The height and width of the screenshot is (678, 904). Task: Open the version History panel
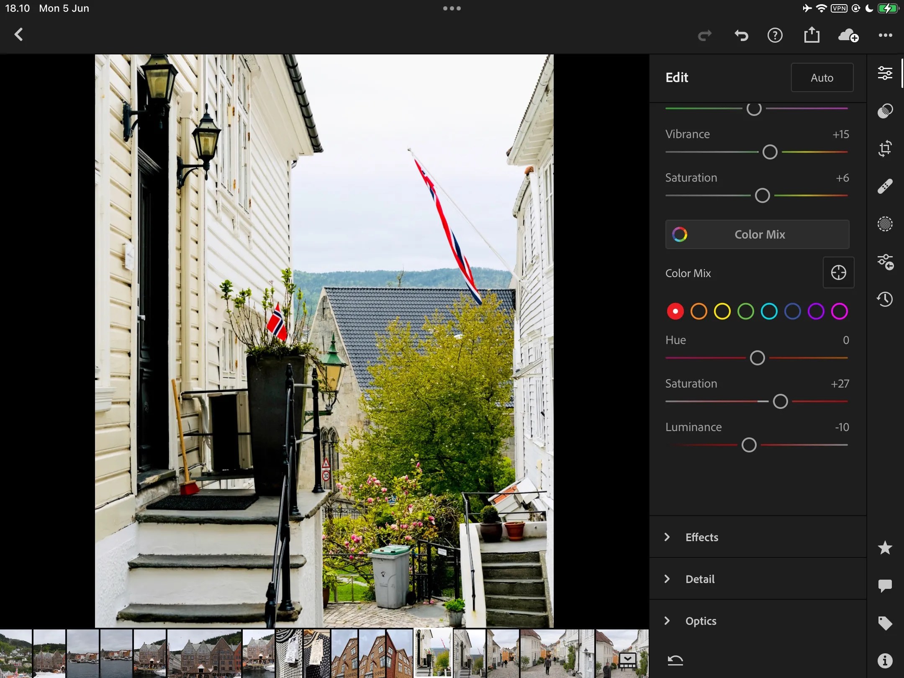pyautogui.click(x=885, y=299)
